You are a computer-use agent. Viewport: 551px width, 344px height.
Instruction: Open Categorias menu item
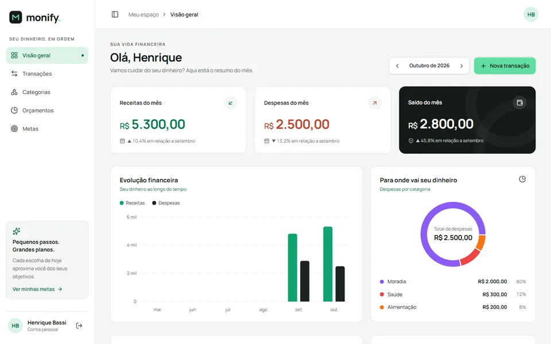[47, 92]
